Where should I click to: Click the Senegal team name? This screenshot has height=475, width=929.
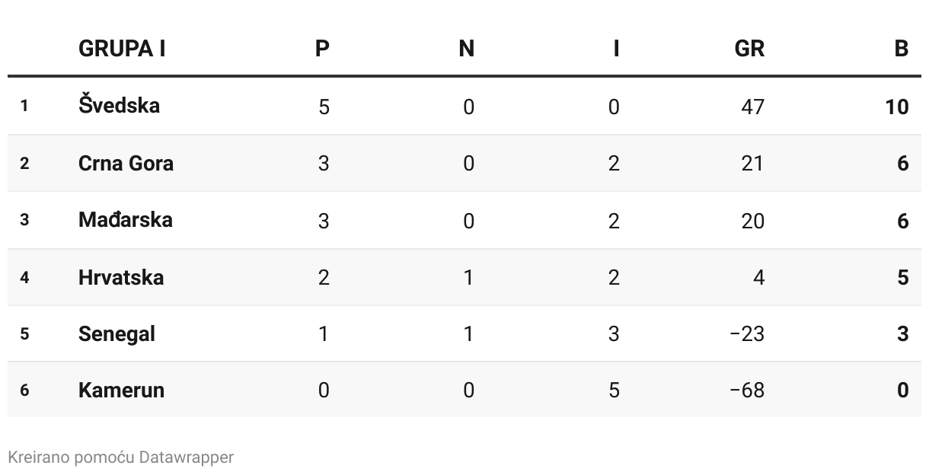pos(117,333)
